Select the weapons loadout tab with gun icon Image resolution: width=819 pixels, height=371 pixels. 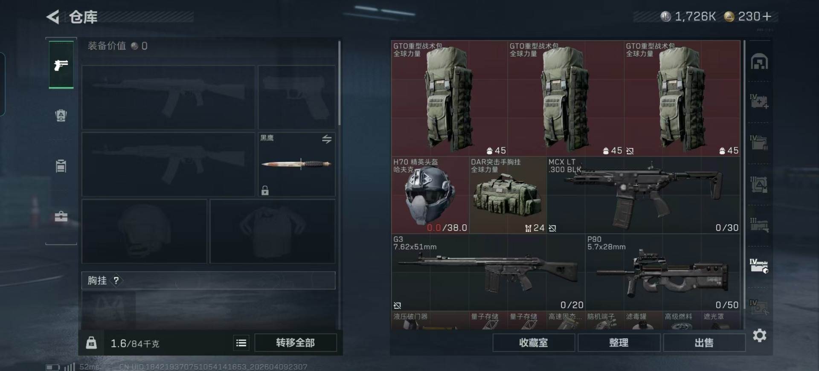pyautogui.click(x=61, y=65)
